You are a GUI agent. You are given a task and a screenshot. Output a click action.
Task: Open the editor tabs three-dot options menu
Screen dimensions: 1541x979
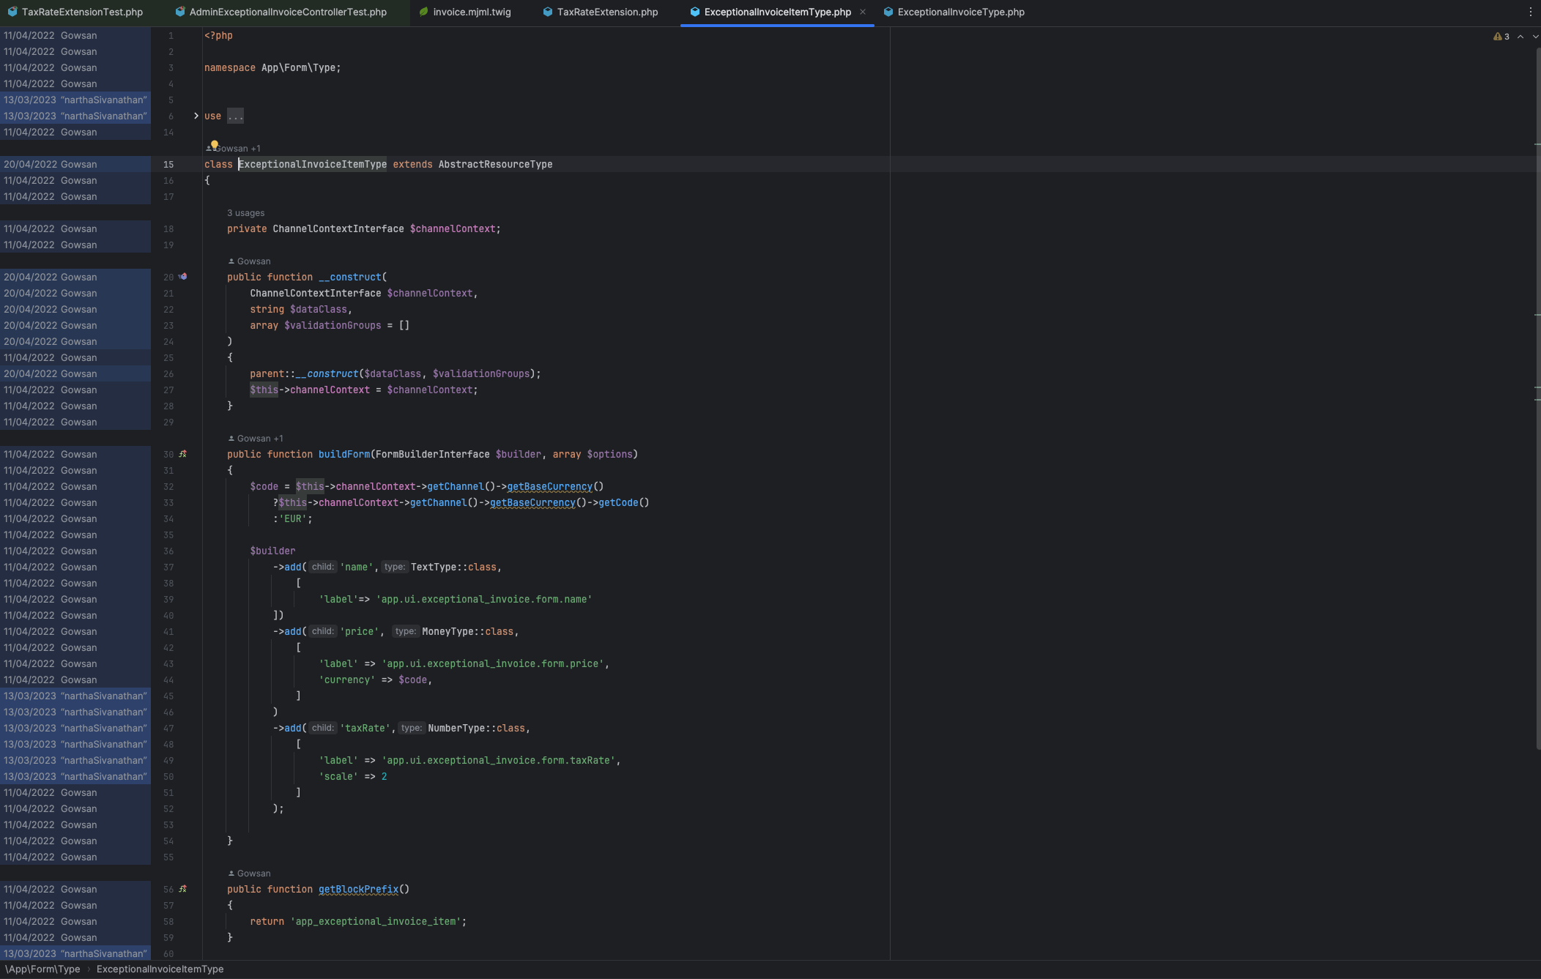pyautogui.click(x=1530, y=12)
